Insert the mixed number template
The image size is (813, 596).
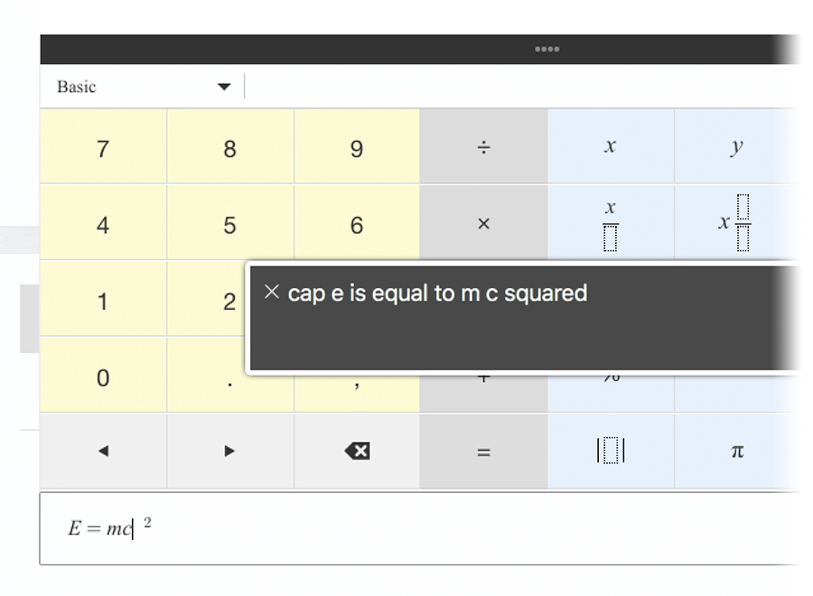coord(737,223)
